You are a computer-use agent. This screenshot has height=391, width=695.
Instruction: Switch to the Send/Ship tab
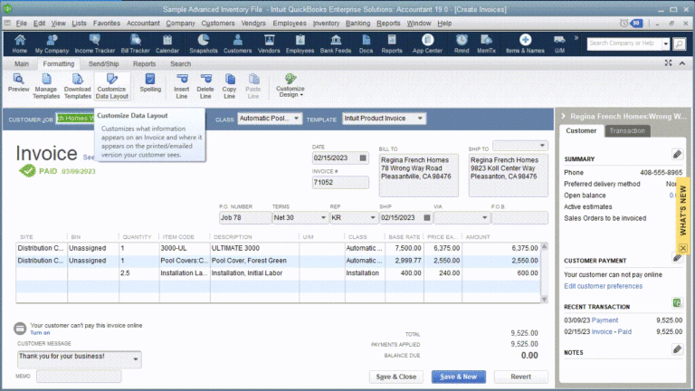click(103, 64)
